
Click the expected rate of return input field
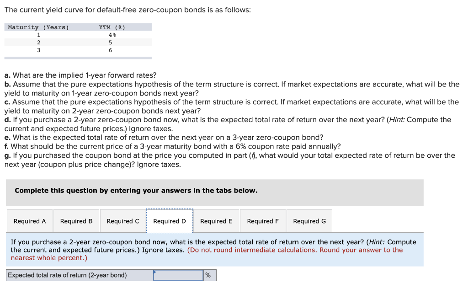tap(179, 275)
